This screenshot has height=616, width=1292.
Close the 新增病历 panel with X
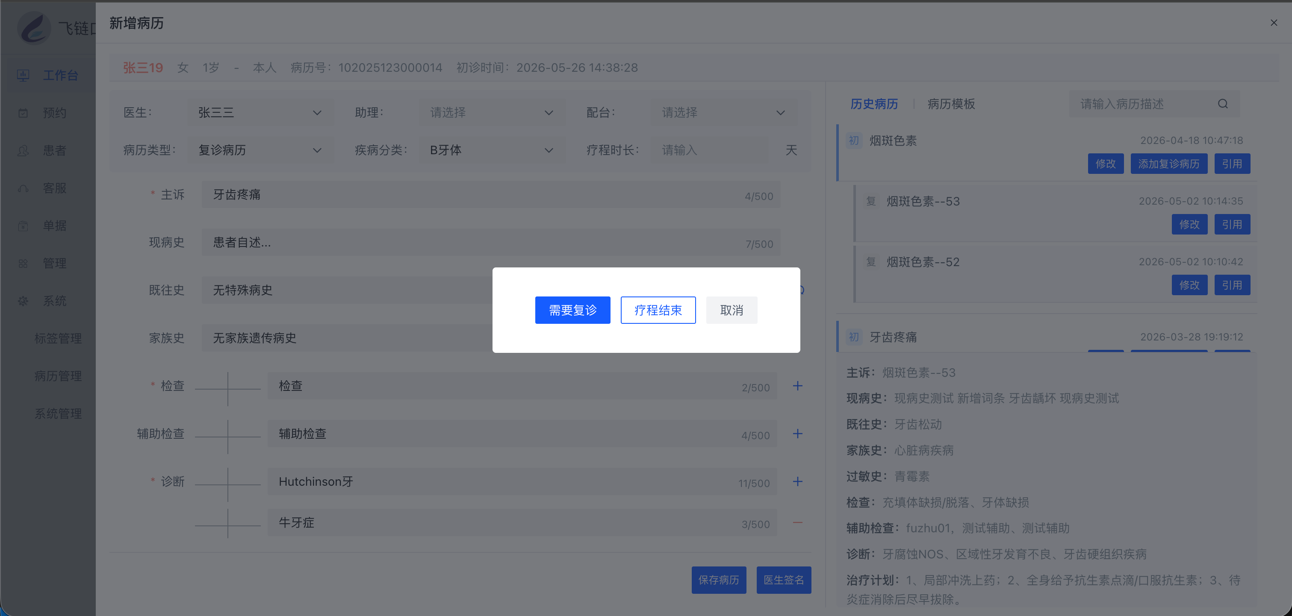tap(1274, 23)
